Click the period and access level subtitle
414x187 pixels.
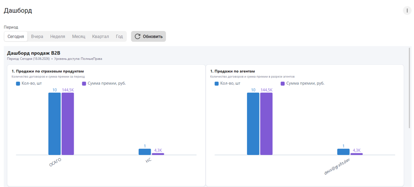[54, 59]
